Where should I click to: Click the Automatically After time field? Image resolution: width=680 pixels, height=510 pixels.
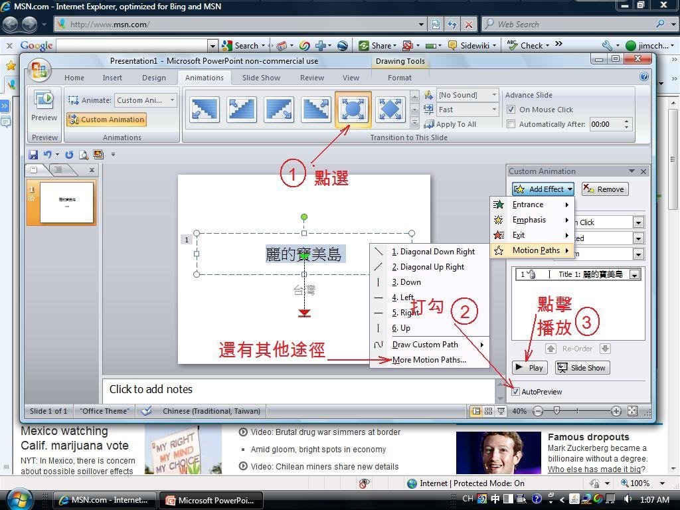607,124
